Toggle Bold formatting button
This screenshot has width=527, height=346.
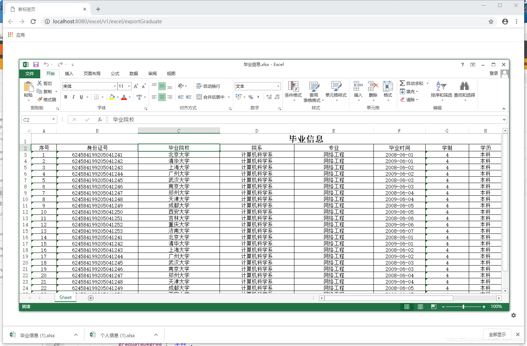[x=66, y=97]
